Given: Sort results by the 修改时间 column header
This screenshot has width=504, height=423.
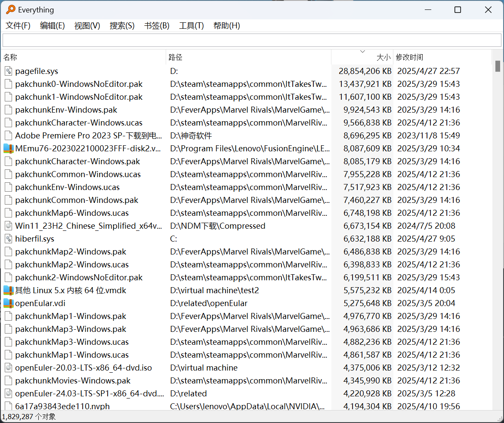Looking at the screenshot, I should coord(409,57).
